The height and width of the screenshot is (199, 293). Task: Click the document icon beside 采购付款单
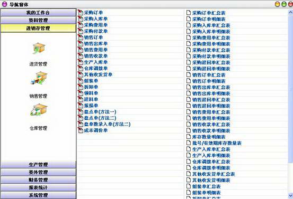[81, 31]
